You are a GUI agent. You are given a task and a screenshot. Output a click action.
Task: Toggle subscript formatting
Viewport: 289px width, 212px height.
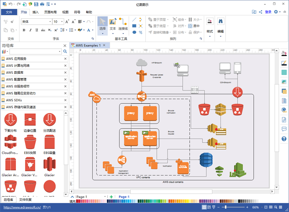click(x=50, y=30)
